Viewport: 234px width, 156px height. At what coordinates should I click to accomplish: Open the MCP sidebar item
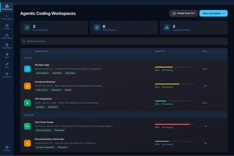[7, 56]
